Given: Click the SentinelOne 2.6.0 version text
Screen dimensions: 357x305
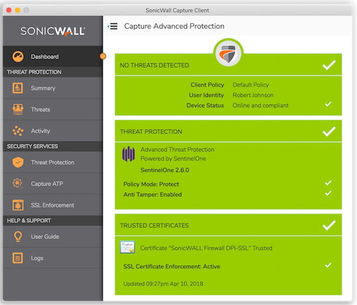Looking at the screenshot, I should 165,170.
